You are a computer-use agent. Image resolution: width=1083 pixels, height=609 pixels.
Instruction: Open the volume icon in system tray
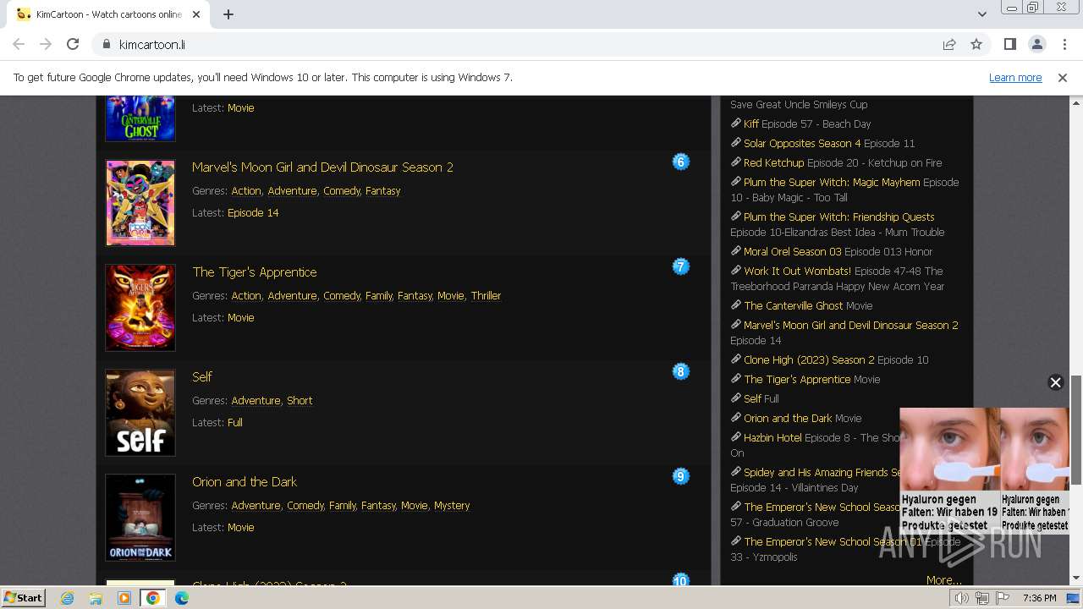coord(962,598)
